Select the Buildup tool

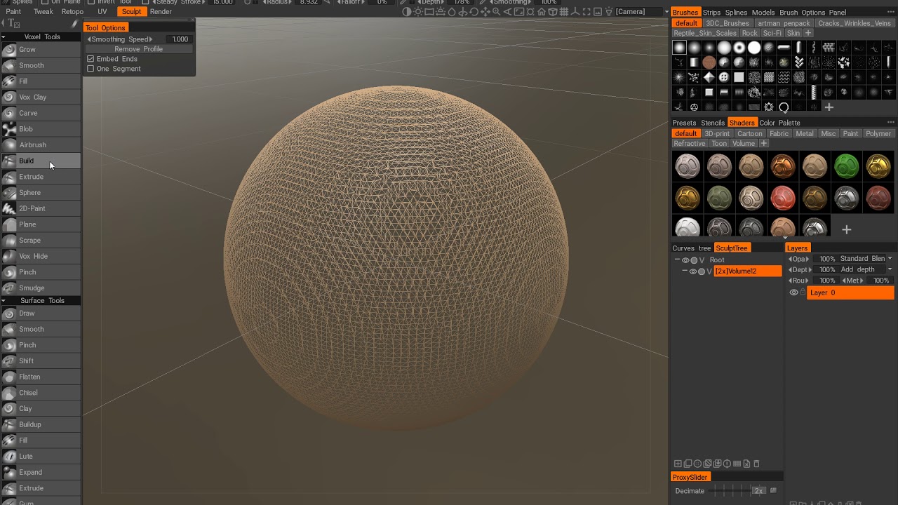point(41,424)
